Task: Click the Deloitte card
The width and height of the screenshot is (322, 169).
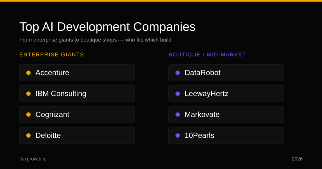Action: (77, 135)
